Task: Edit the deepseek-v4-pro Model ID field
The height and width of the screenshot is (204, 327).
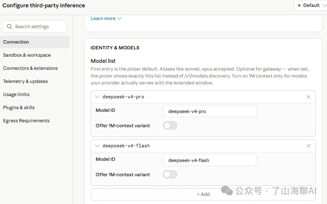Action: coord(210,111)
